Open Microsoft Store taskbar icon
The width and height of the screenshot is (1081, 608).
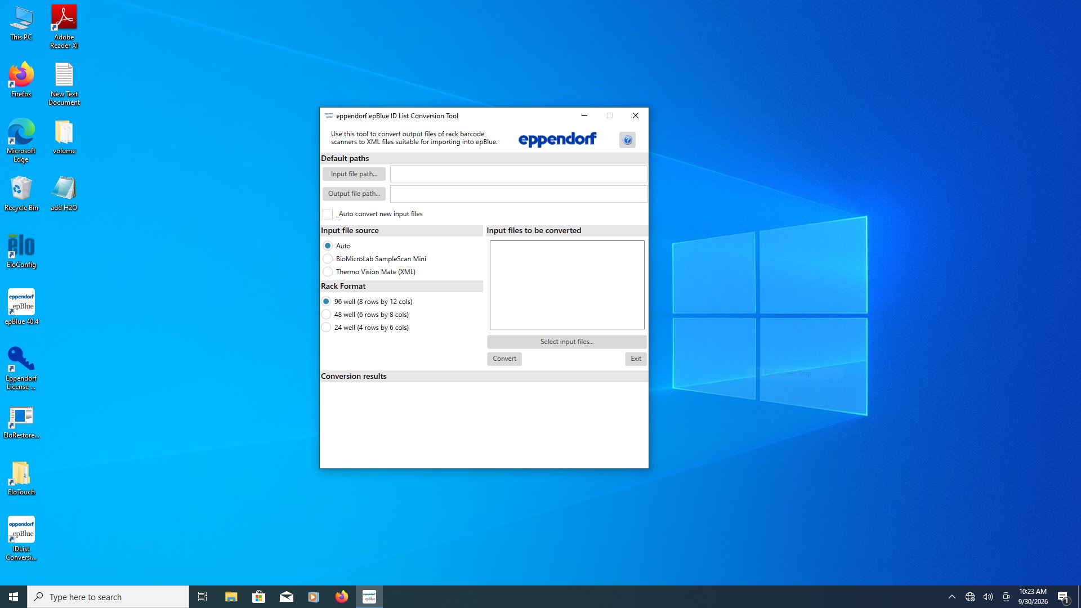point(258,597)
